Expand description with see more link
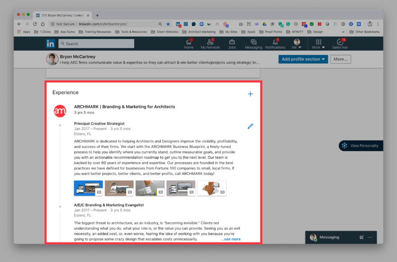 click(232, 239)
